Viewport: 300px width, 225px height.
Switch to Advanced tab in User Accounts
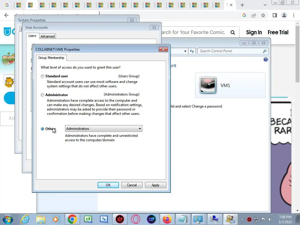point(47,36)
